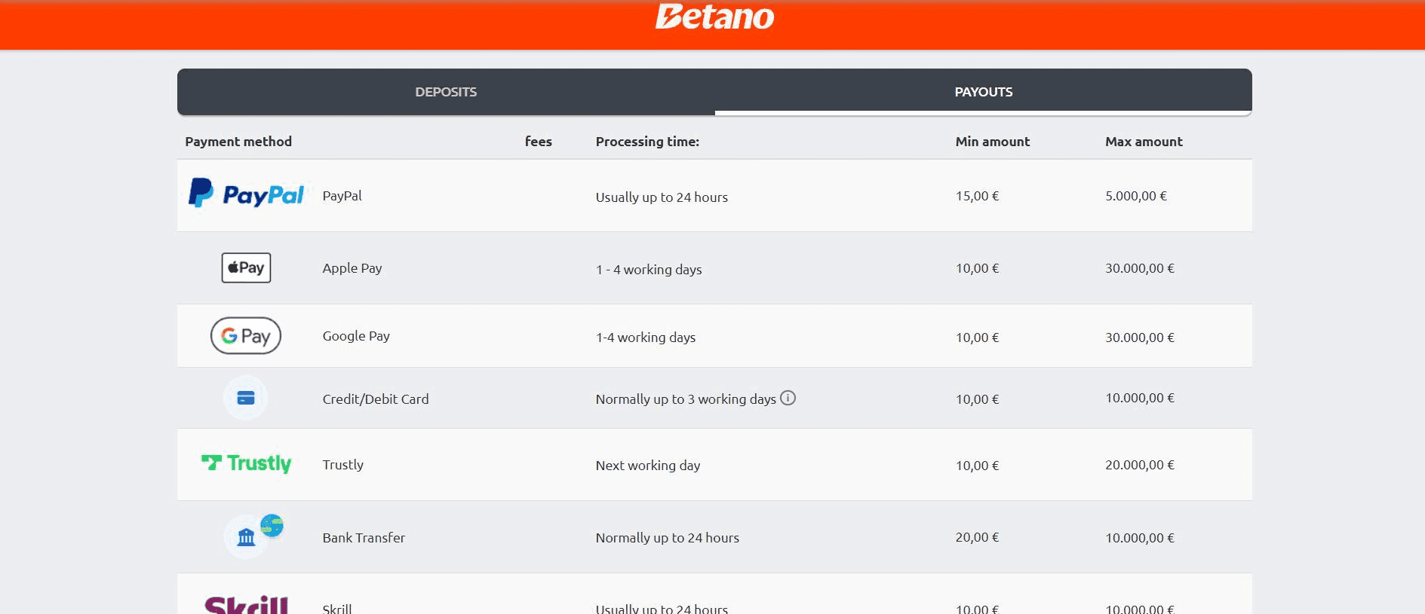Click the Trustly logo icon
The image size is (1425, 614).
246,463
